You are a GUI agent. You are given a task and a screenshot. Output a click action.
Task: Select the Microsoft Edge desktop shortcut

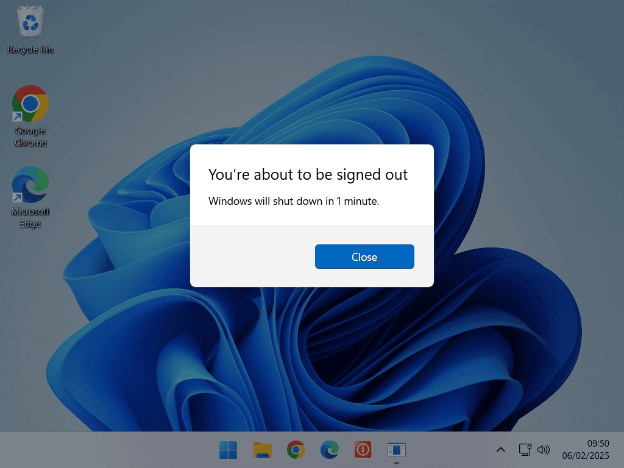coord(30,186)
